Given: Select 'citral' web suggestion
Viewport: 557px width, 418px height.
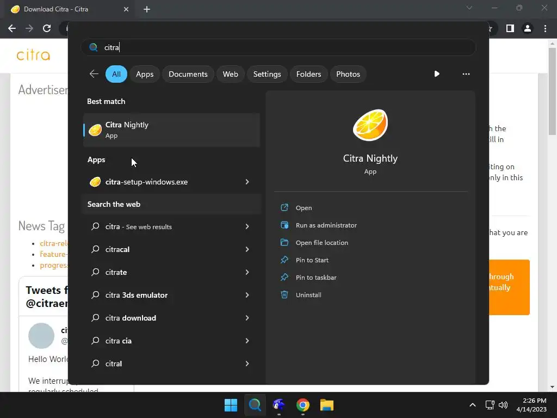Looking at the screenshot, I should [113, 364].
